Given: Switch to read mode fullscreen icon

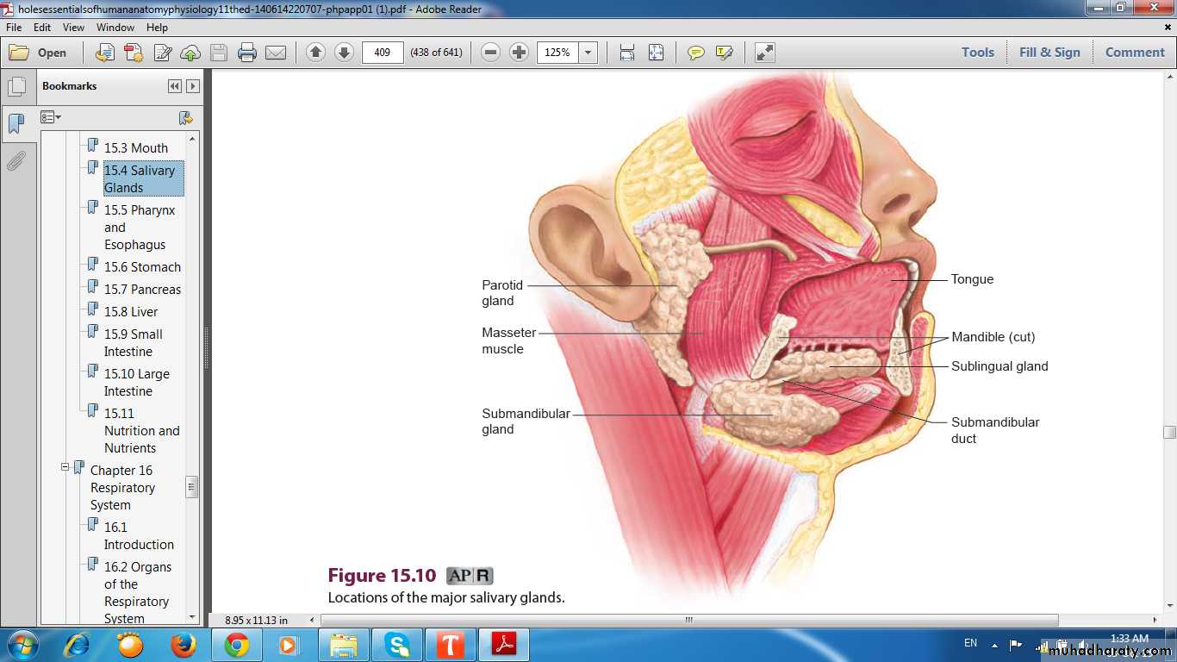Looking at the screenshot, I should click(x=764, y=53).
